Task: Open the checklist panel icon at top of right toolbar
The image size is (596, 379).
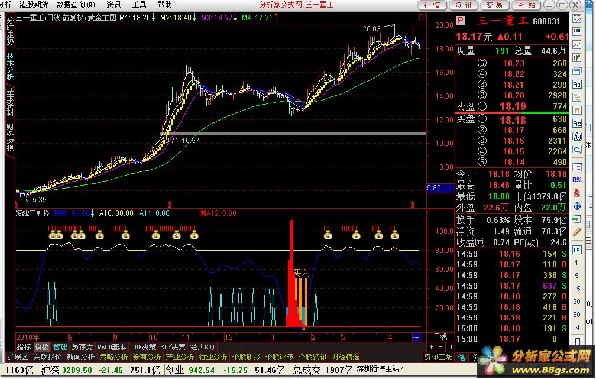Action: click(577, 19)
